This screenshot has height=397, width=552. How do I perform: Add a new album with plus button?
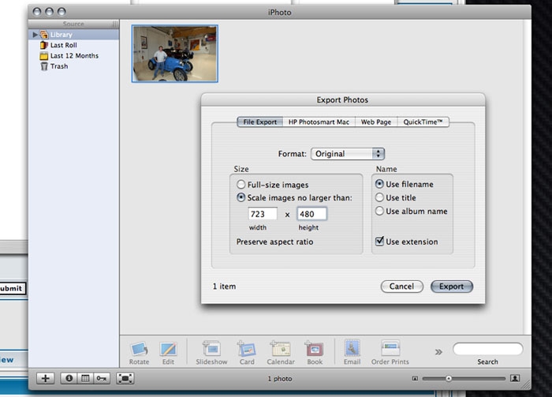pyautogui.click(x=46, y=378)
